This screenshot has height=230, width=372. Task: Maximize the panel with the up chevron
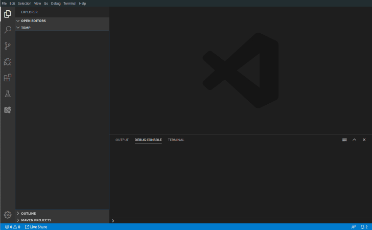pos(354,140)
